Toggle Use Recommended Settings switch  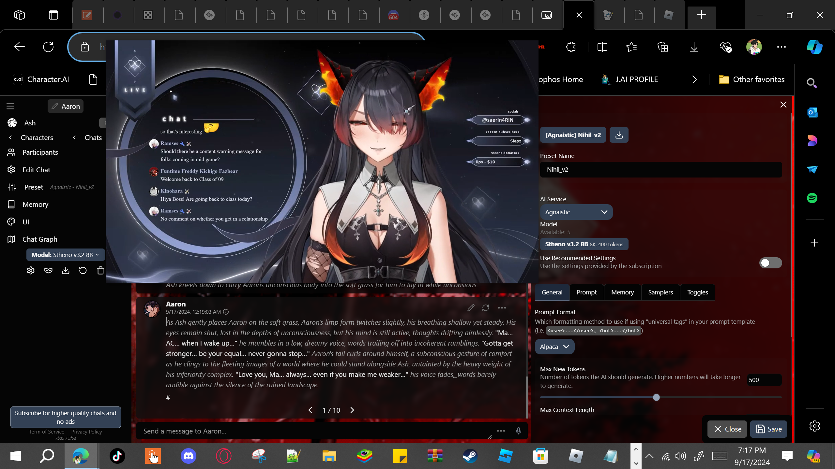point(770,263)
